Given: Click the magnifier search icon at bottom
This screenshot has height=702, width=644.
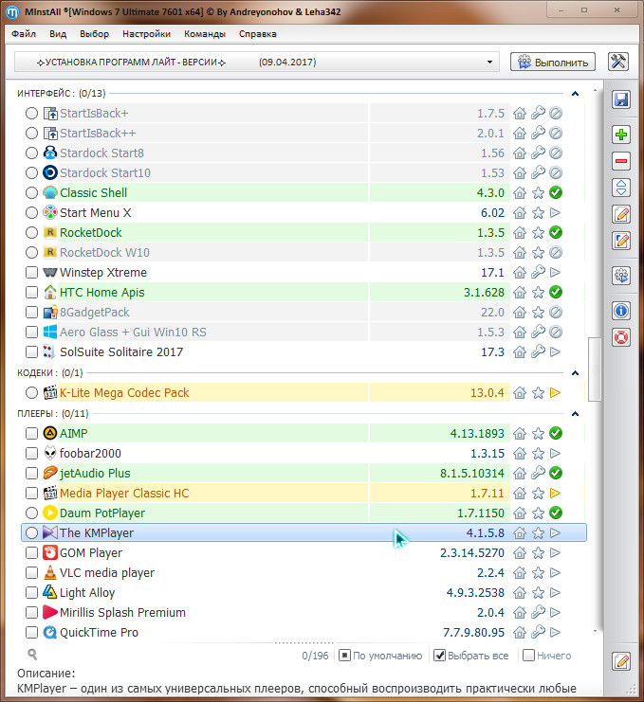Looking at the screenshot, I should tap(32, 655).
